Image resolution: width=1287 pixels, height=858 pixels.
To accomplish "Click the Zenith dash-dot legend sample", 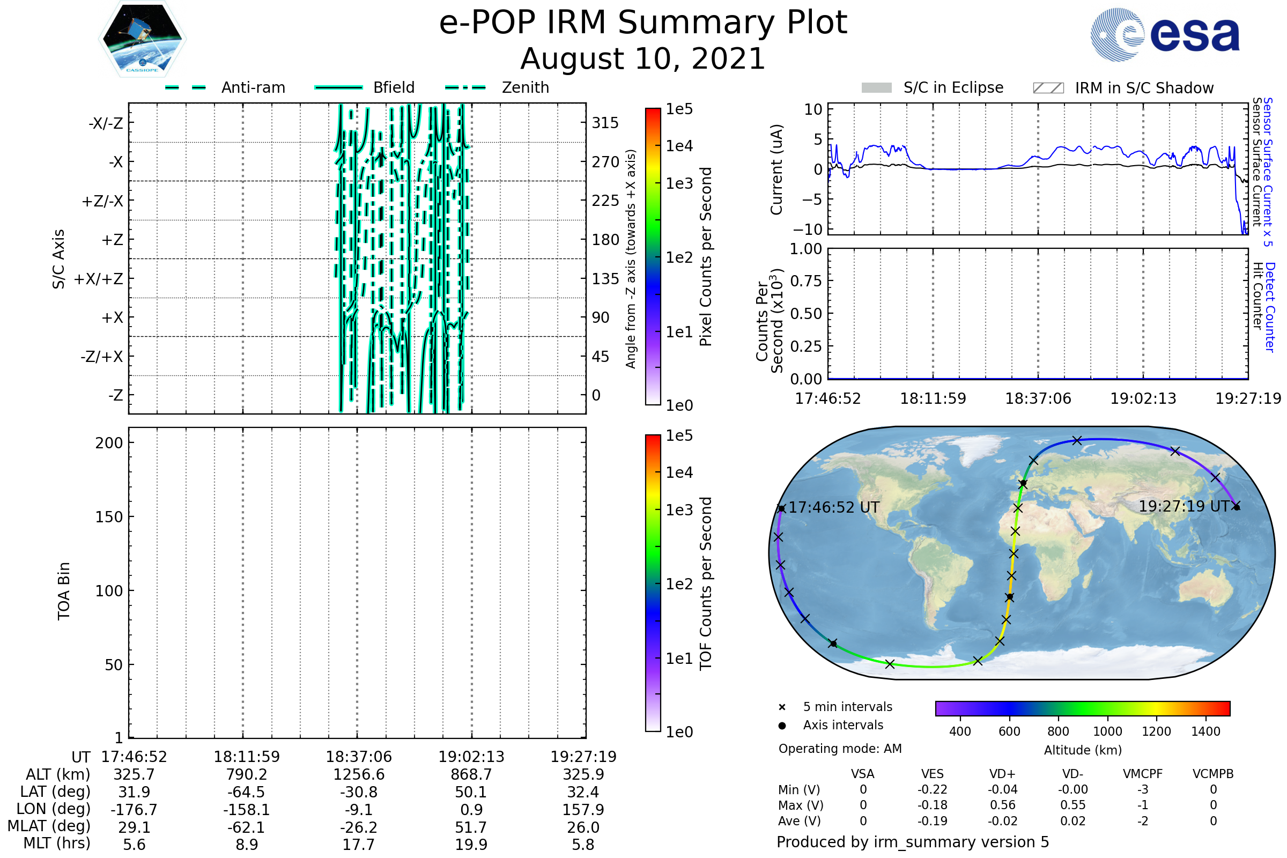I will (465, 87).
